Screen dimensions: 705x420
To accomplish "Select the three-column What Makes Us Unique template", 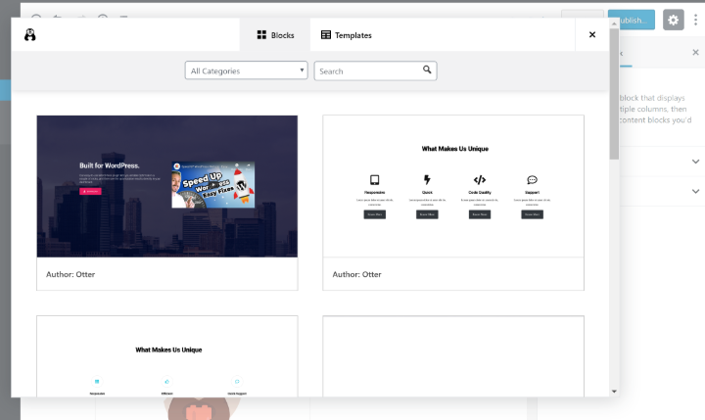I will (167, 356).
